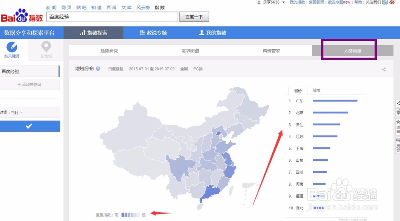Go to 风云榜 in top navigation
The image size is (400, 221).
point(143,8)
